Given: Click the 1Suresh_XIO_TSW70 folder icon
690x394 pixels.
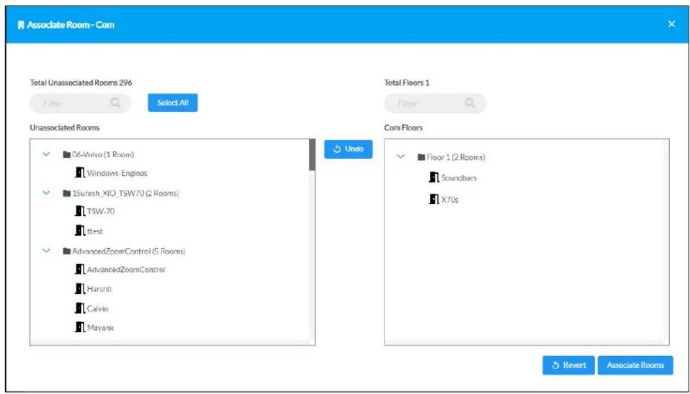Looking at the screenshot, I should pyautogui.click(x=66, y=193).
